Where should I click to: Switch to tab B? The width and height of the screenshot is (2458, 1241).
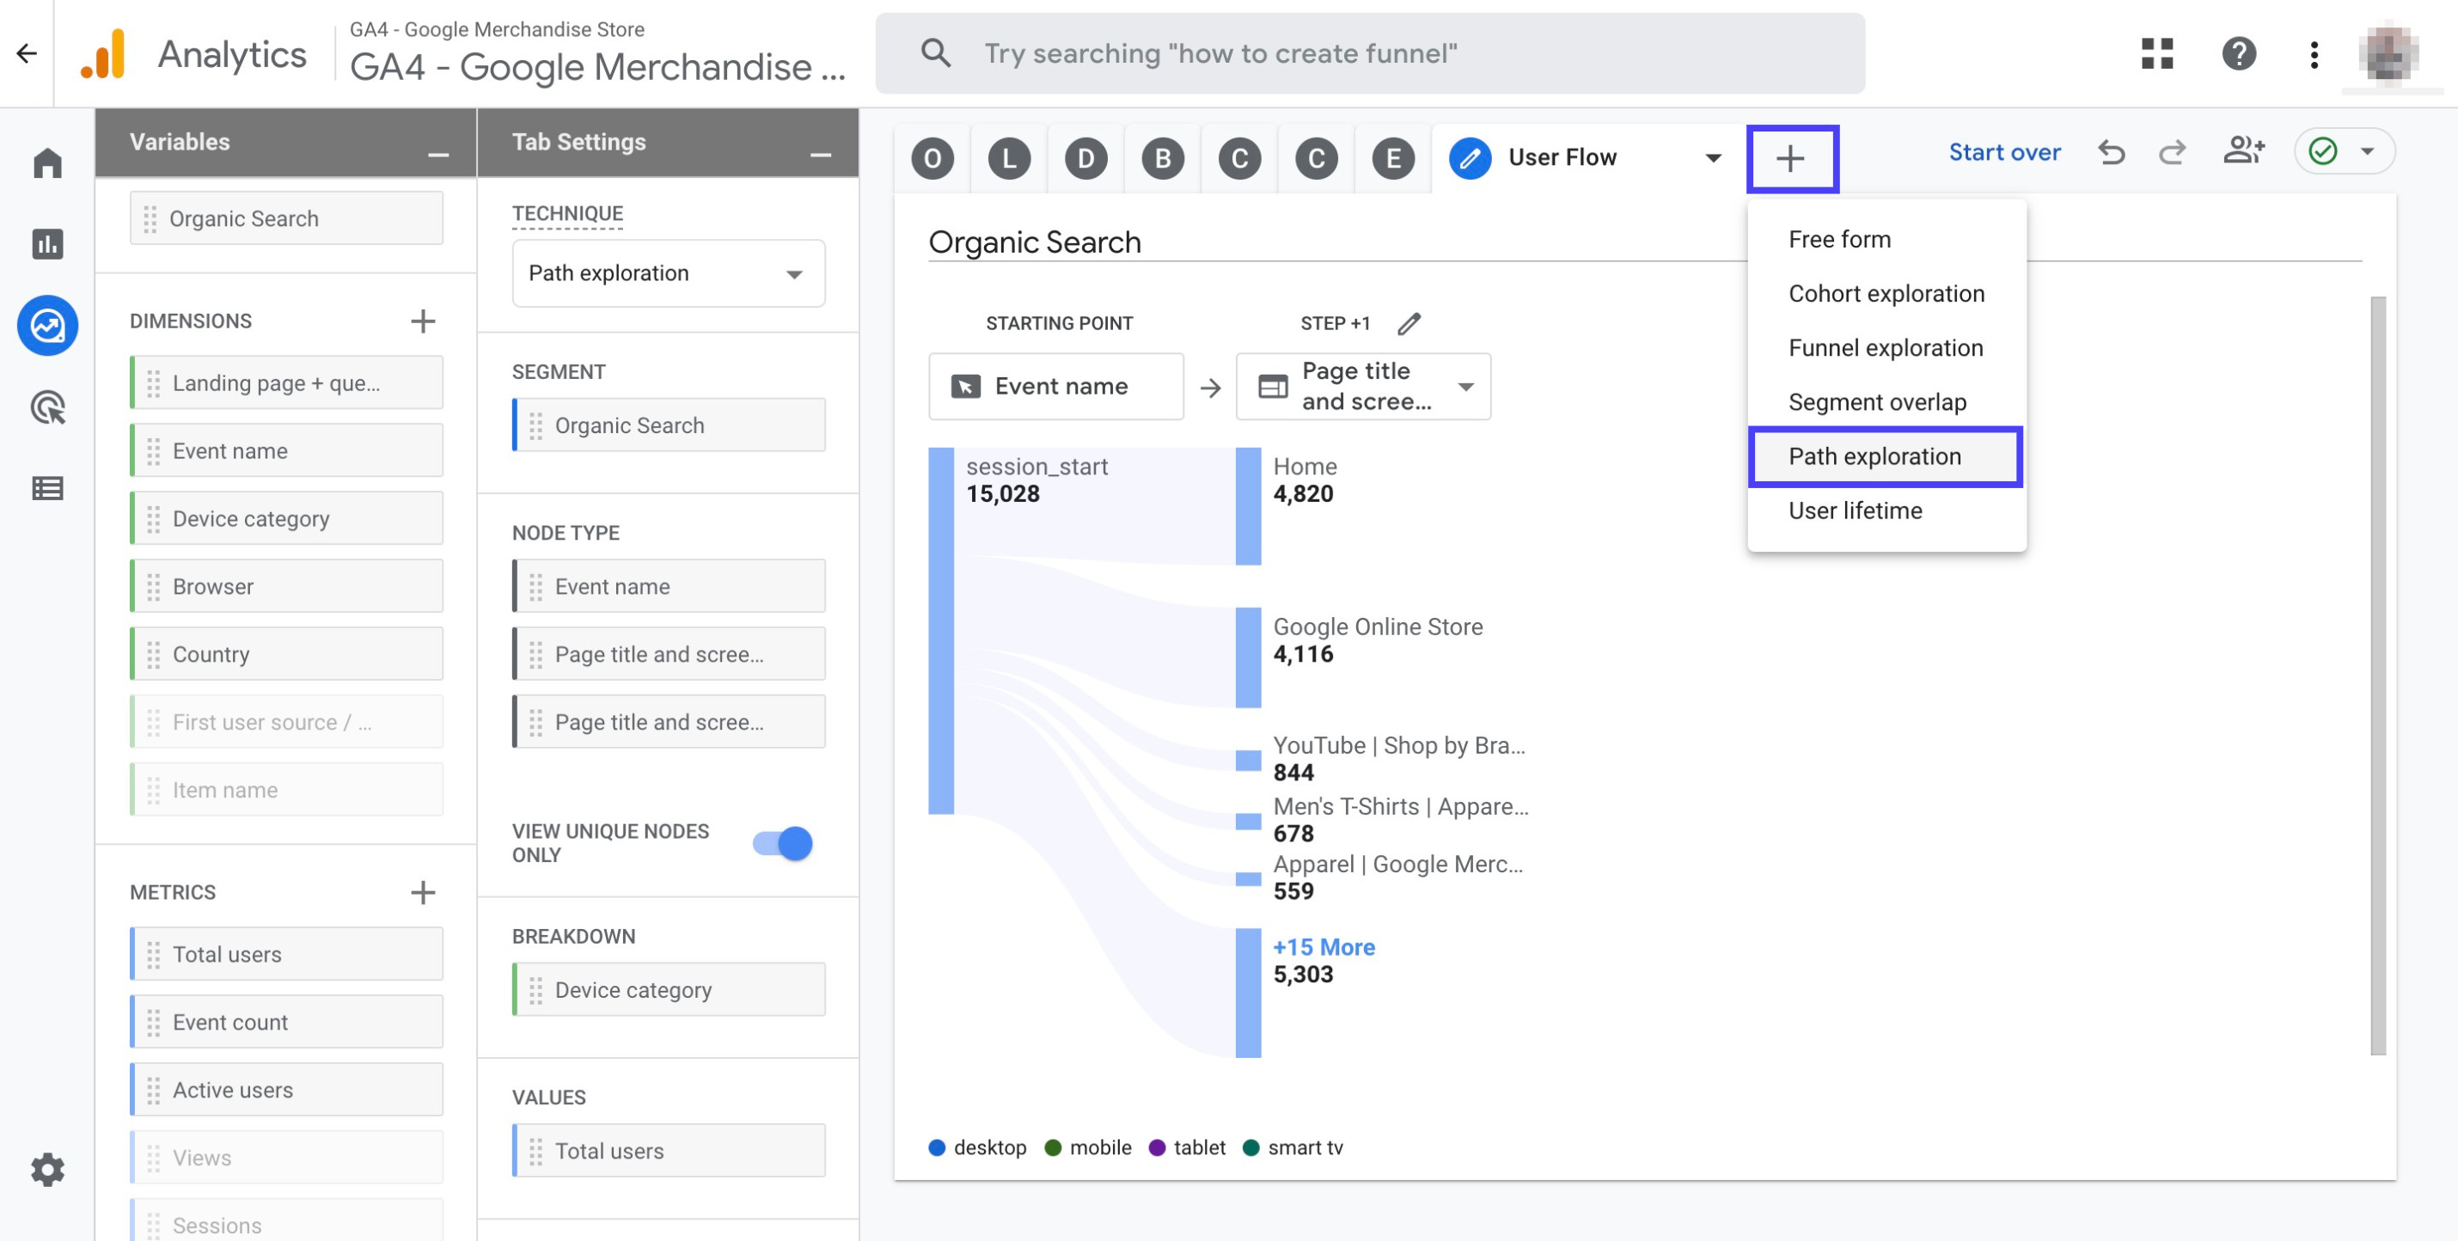point(1162,158)
